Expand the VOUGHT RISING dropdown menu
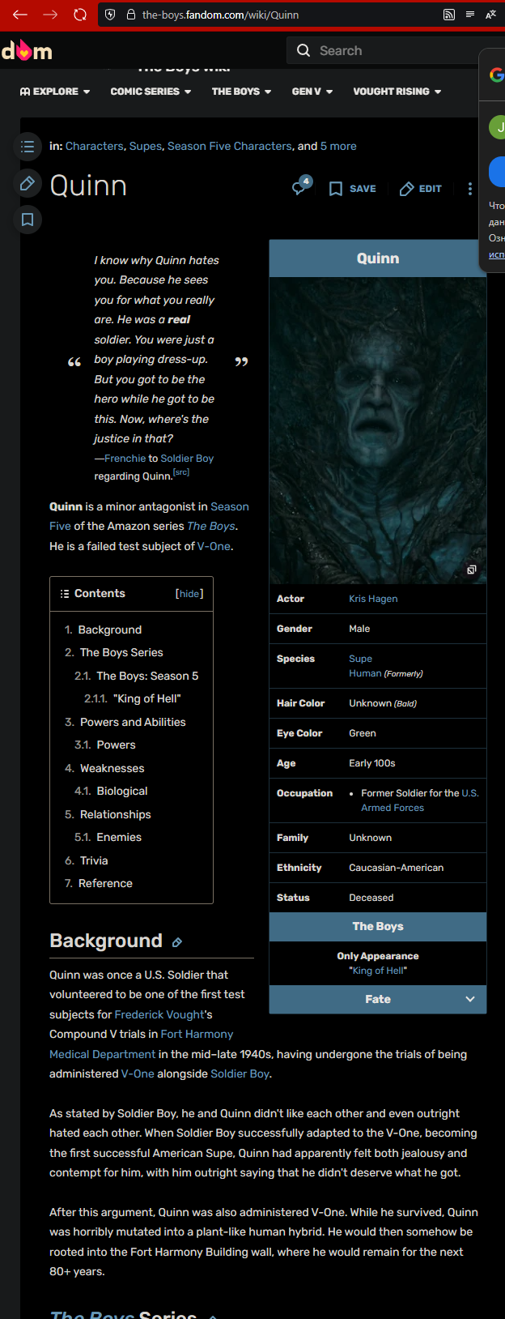The width and height of the screenshot is (505, 1319). [397, 92]
